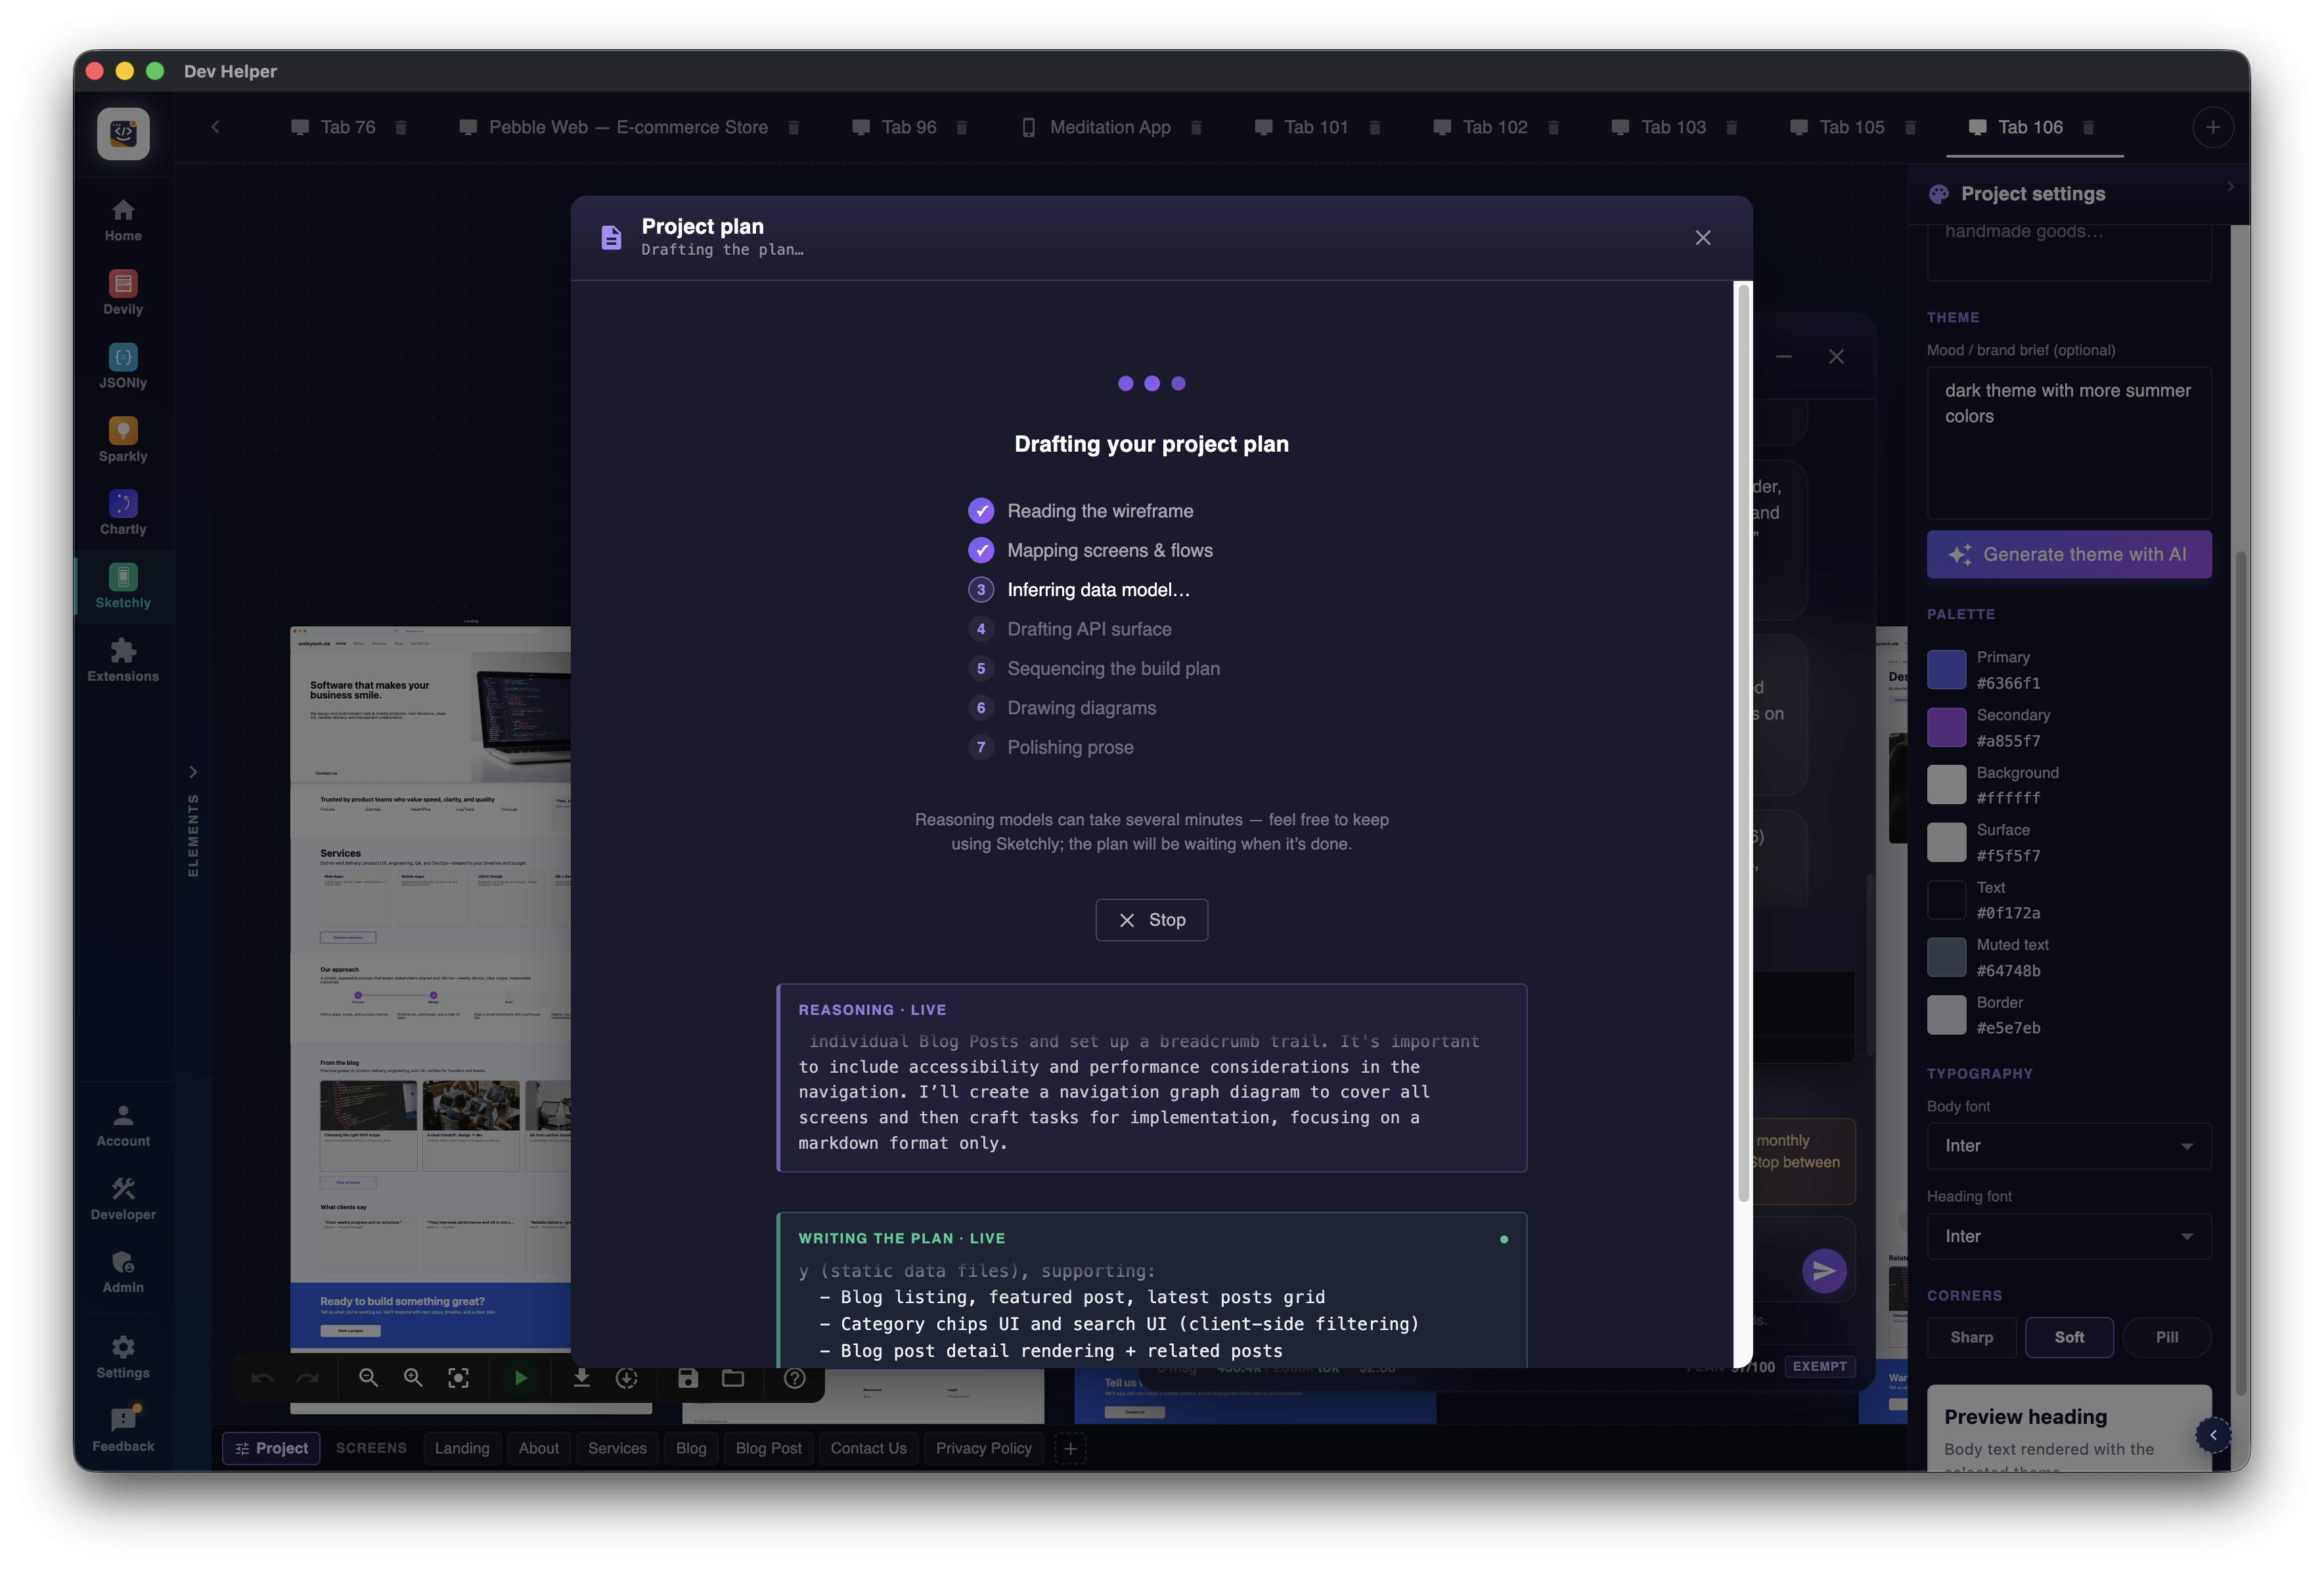Select the Soft corners option
The image size is (2324, 1569).
pyautogui.click(x=2069, y=1337)
